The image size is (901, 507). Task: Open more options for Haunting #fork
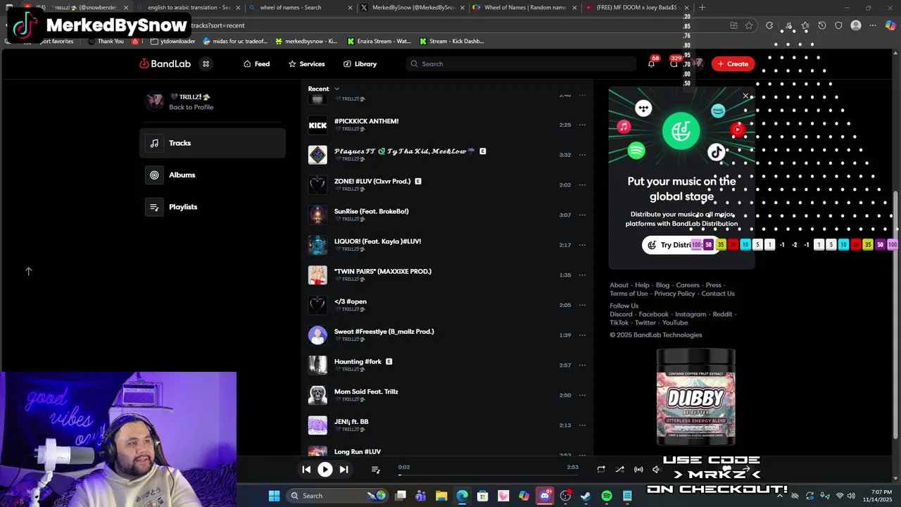point(582,365)
